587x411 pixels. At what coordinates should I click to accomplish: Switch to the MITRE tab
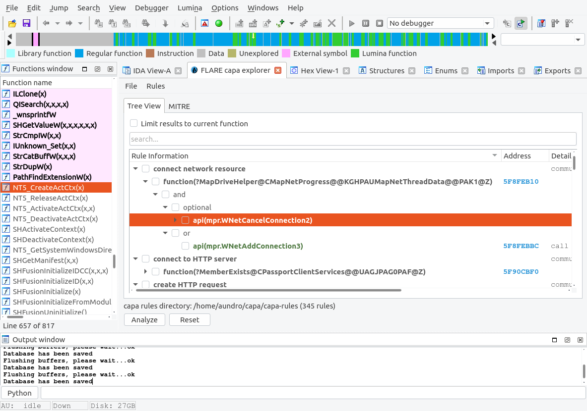pyautogui.click(x=179, y=106)
